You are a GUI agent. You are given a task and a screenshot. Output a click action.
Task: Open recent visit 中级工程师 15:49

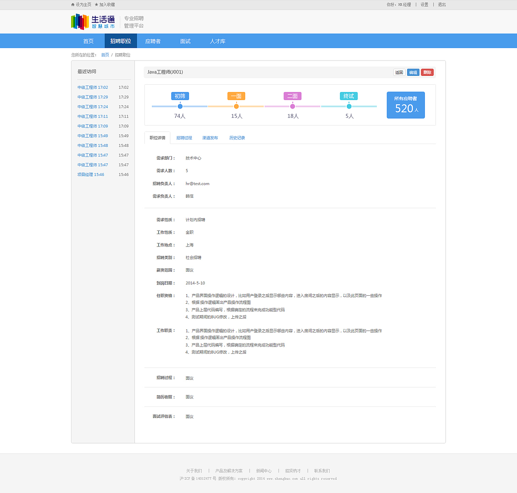[x=93, y=136]
